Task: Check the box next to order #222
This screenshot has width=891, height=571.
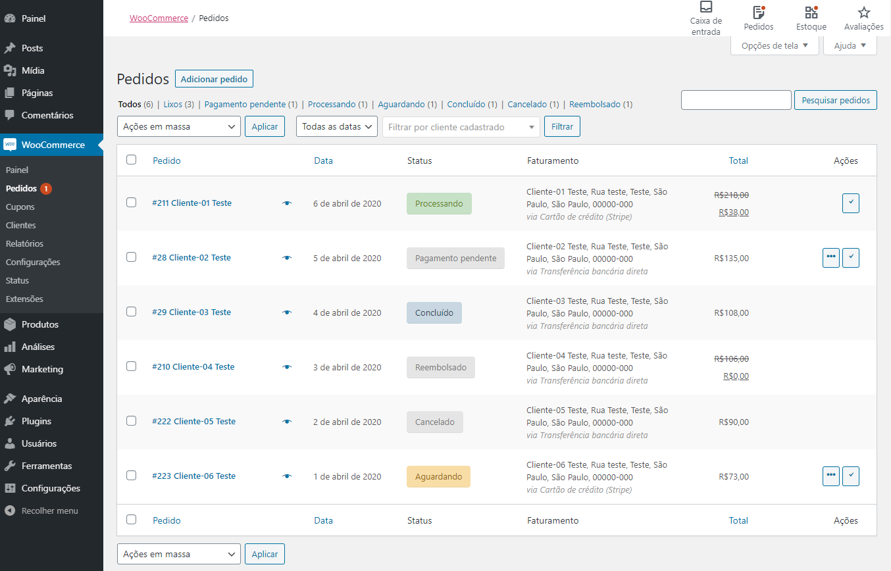Action: [x=132, y=421]
